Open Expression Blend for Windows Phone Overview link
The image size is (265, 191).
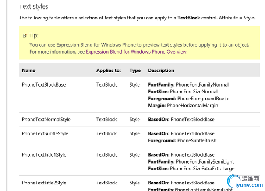pyautogui.click(x=136, y=52)
